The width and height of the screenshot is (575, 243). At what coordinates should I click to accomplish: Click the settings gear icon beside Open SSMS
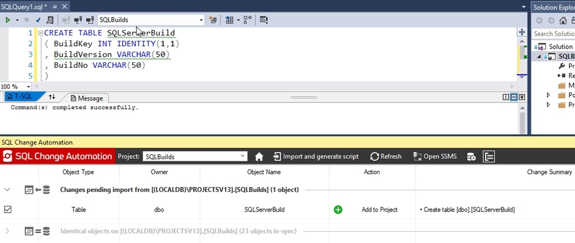pyautogui.click(x=471, y=157)
